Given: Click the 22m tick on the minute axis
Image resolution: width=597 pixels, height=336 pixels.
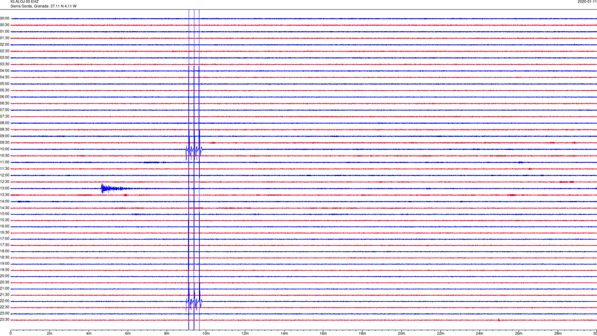Looking at the screenshot, I should (440, 334).
